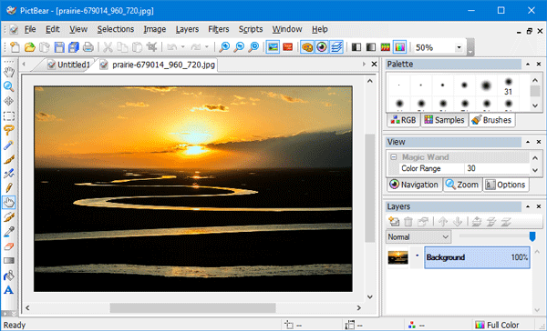Pick the Text tool
The width and height of the screenshot is (547, 331).
click(9, 289)
